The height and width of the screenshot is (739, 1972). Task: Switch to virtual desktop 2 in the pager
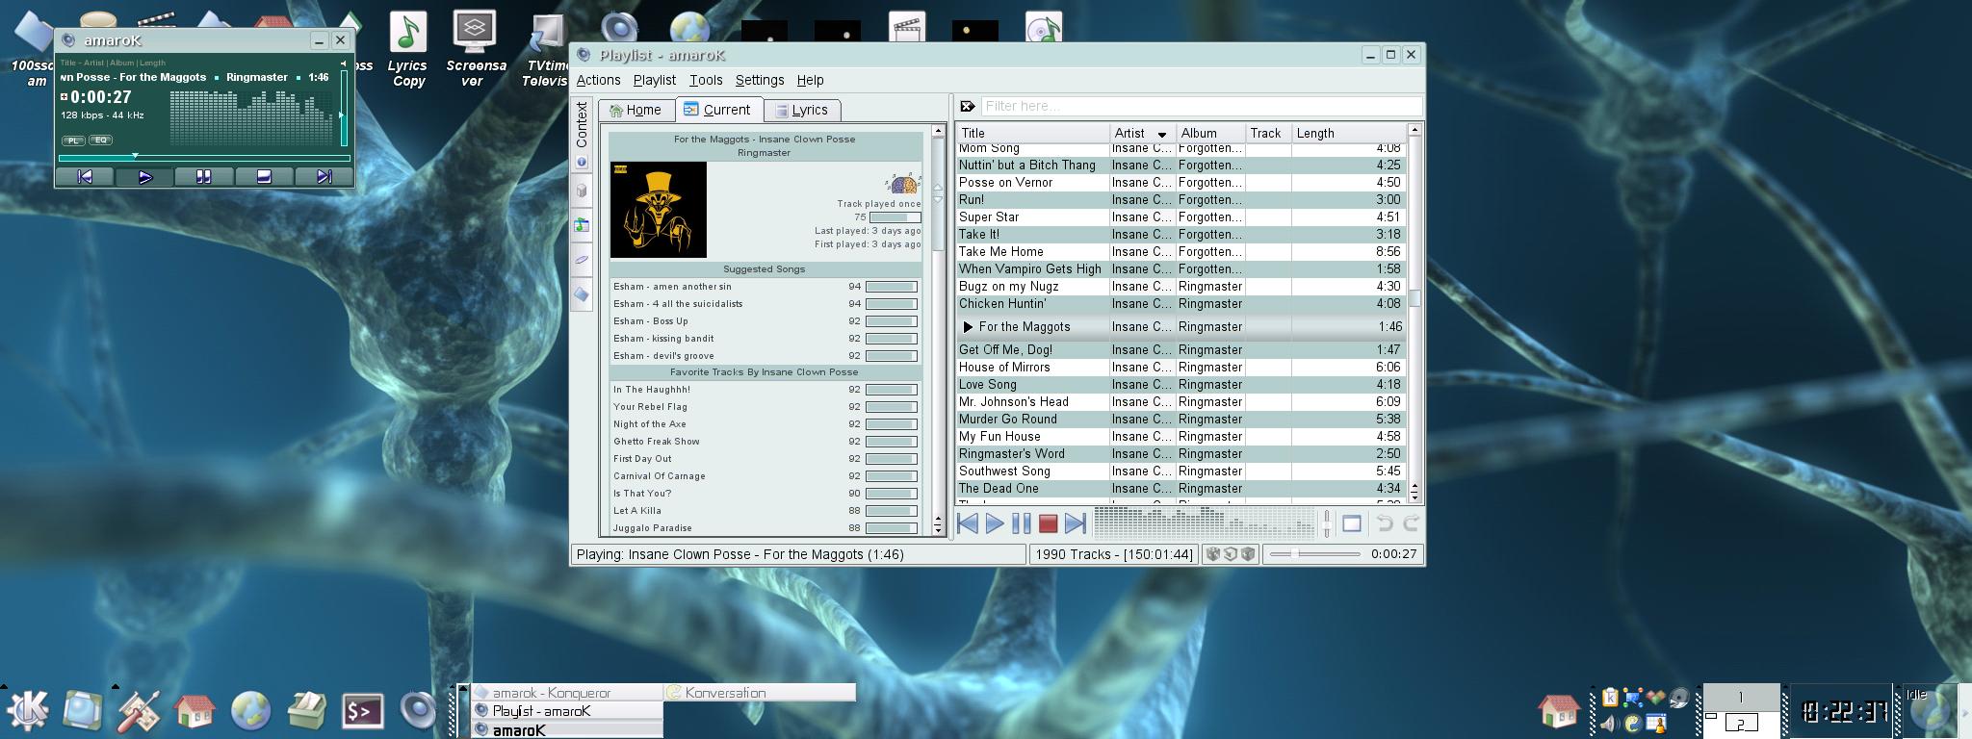coord(1741,723)
